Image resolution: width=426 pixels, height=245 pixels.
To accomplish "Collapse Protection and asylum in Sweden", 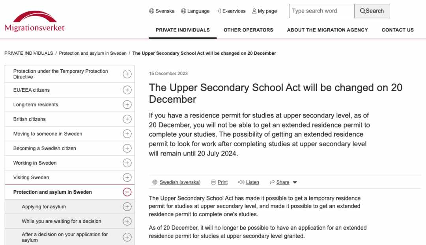I will pyautogui.click(x=127, y=192).
